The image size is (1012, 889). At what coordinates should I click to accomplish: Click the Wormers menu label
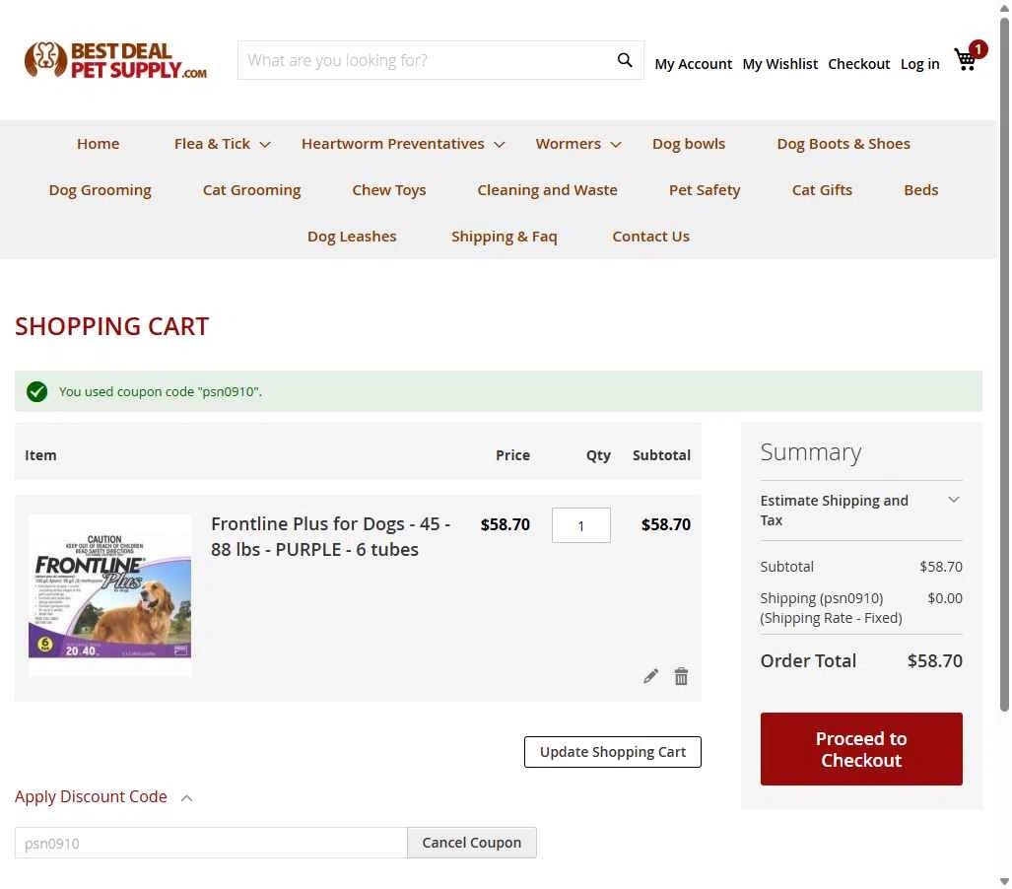point(568,143)
